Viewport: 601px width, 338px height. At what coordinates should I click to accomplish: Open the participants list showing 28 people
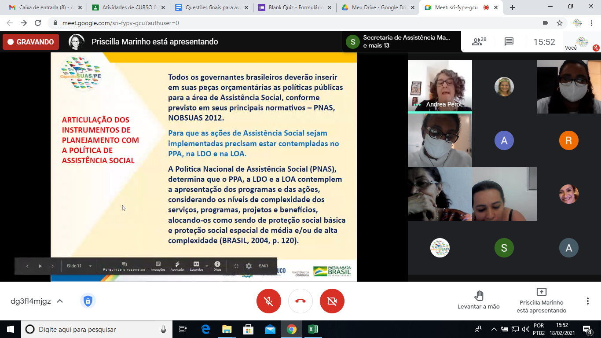tap(479, 42)
